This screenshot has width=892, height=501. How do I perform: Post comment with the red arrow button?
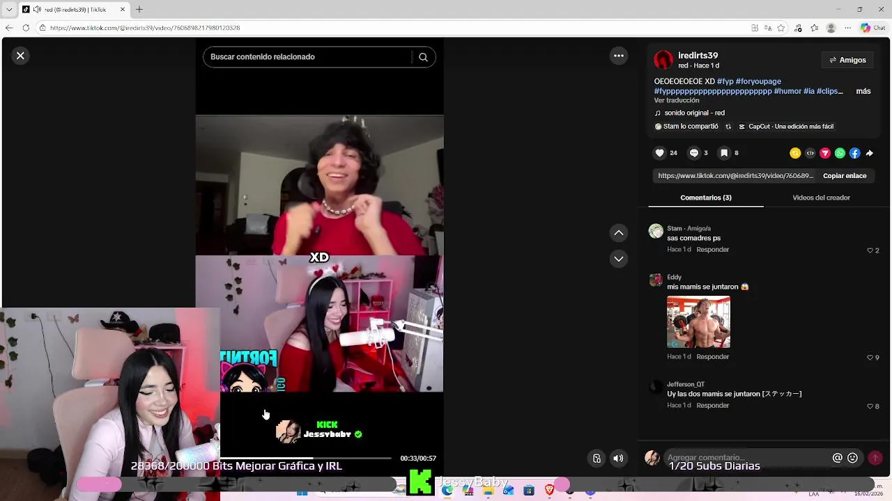tap(875, 458)
